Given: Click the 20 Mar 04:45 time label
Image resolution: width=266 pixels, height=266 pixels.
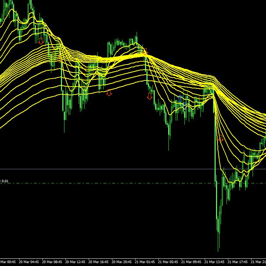Looking at the screenshot, I should tap(29, 262).
